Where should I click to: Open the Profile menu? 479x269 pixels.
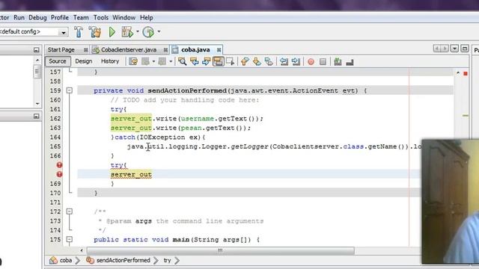pyautogui.click(x=60, y=18)
